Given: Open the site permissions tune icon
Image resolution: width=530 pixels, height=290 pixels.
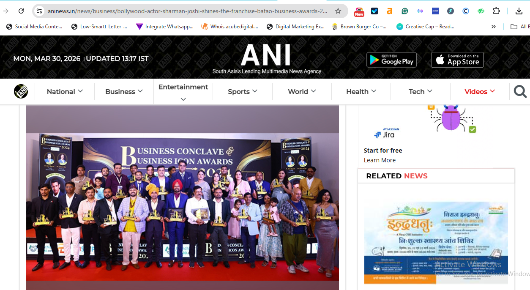Looking at the screenshot, I should click(39, 11).
